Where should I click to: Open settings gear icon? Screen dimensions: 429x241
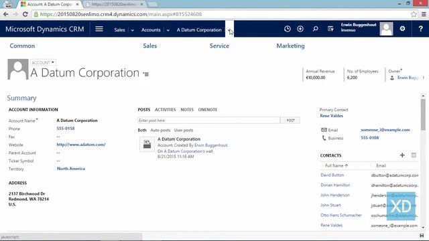pyautogui.click(x=402, y=28)
